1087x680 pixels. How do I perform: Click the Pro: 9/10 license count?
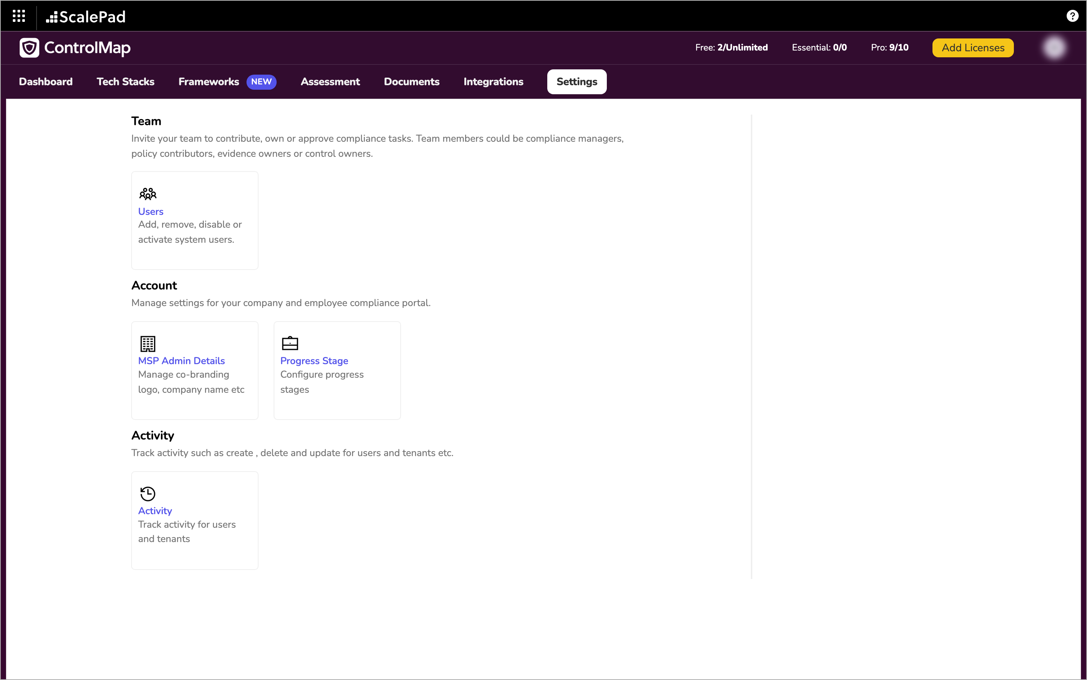890,47
